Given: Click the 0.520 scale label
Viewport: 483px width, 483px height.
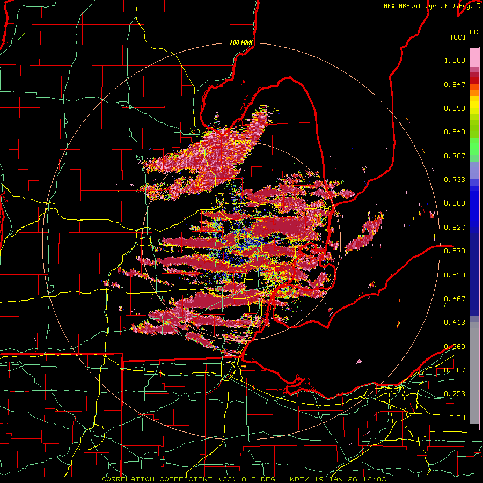Looking at the screenshot, I should pos(455,275).
